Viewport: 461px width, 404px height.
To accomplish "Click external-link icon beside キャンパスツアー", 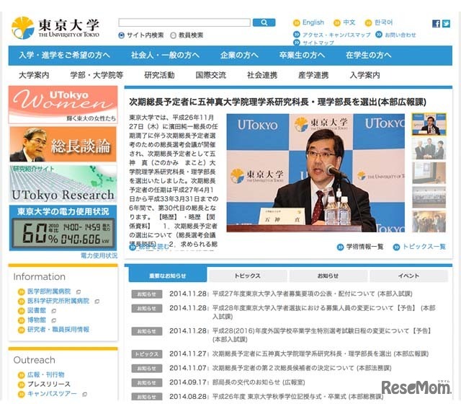I will [85, 395].
